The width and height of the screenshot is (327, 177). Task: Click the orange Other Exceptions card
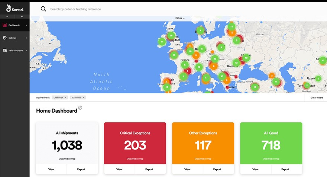203,143
